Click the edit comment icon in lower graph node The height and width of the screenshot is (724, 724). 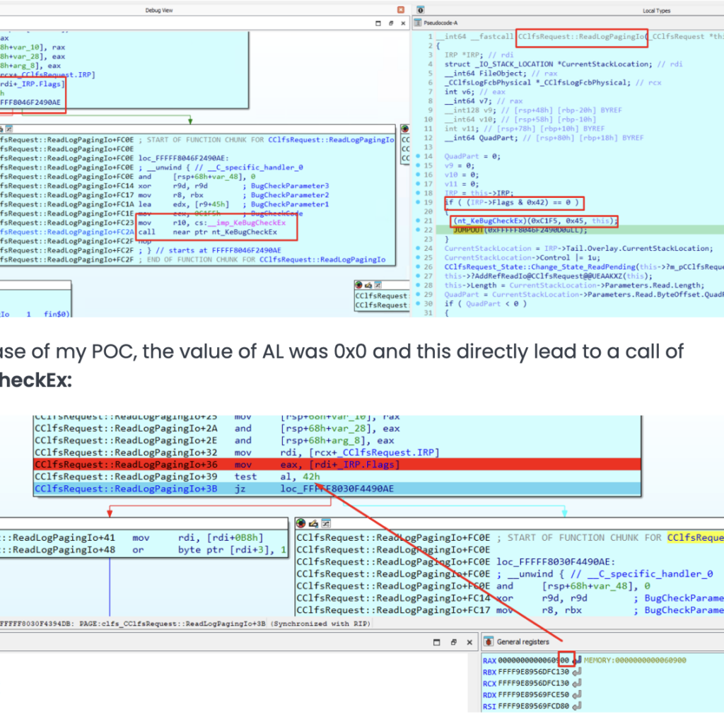313,524
